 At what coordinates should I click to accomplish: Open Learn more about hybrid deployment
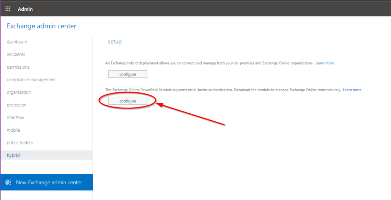325,63
